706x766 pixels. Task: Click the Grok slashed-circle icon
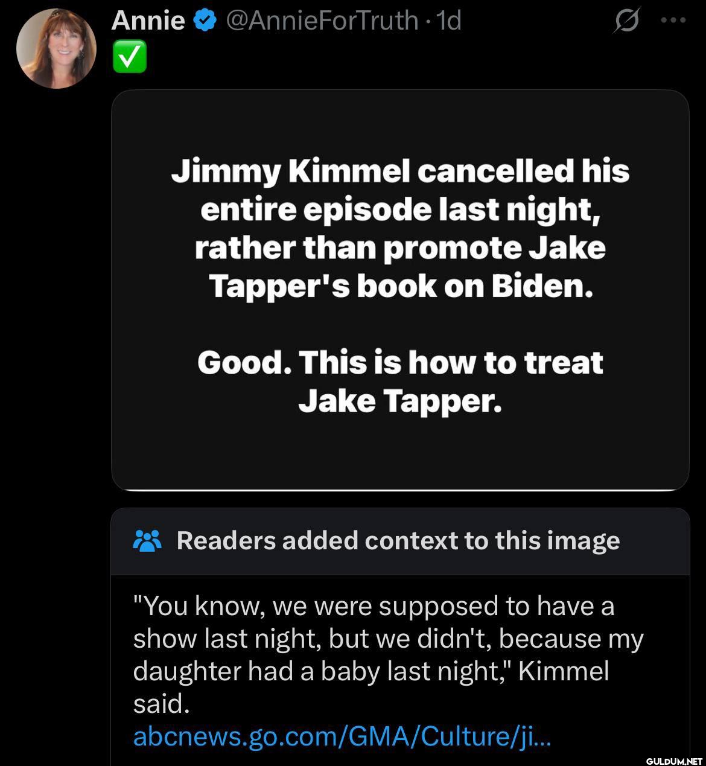coord(626,22)
